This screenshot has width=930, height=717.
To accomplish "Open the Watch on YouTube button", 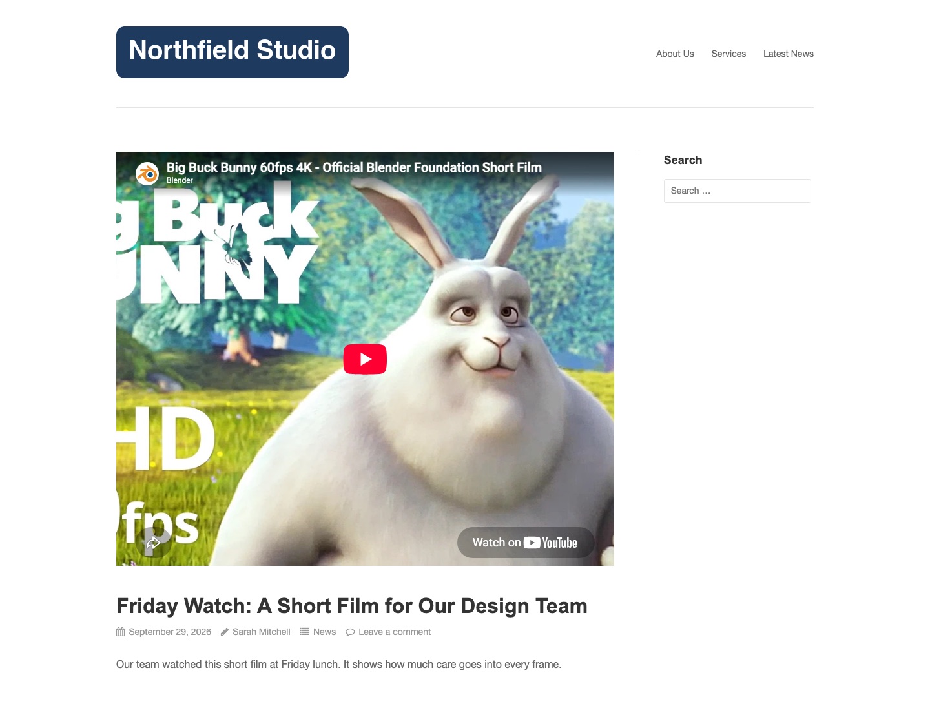I will [x=525, y=543].
